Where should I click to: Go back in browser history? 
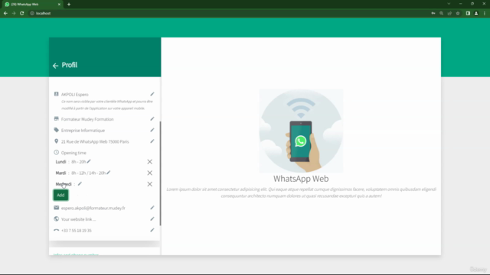tap(5, 13)
